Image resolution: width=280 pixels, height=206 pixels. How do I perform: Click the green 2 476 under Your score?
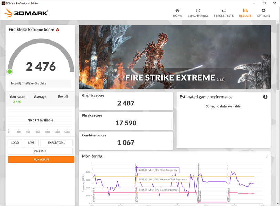pos(17,102)
